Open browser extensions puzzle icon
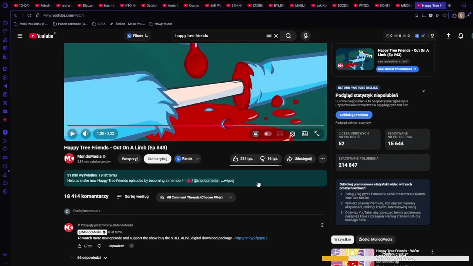Image resolution: width=473 pixels, height=266 pixels. [x=454, y=16]
